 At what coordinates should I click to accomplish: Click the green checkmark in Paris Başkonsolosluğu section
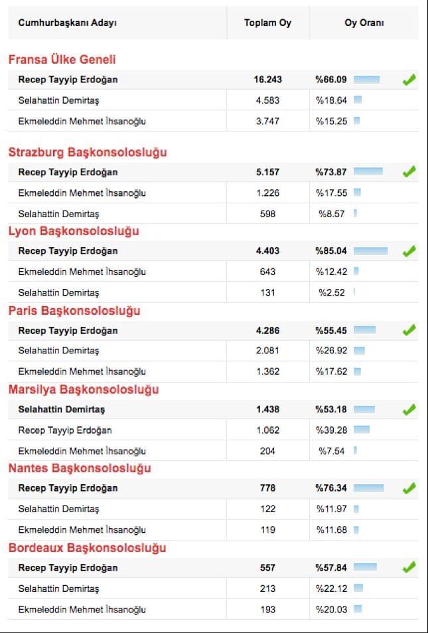pyautogui.click(x=409, y=330)
